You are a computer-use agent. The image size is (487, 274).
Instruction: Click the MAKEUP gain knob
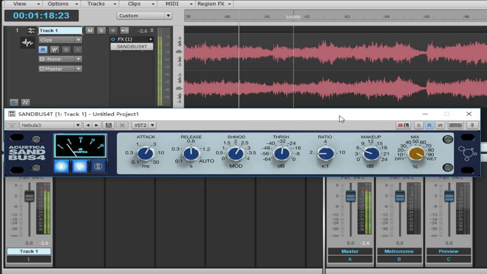click(371, 154)
